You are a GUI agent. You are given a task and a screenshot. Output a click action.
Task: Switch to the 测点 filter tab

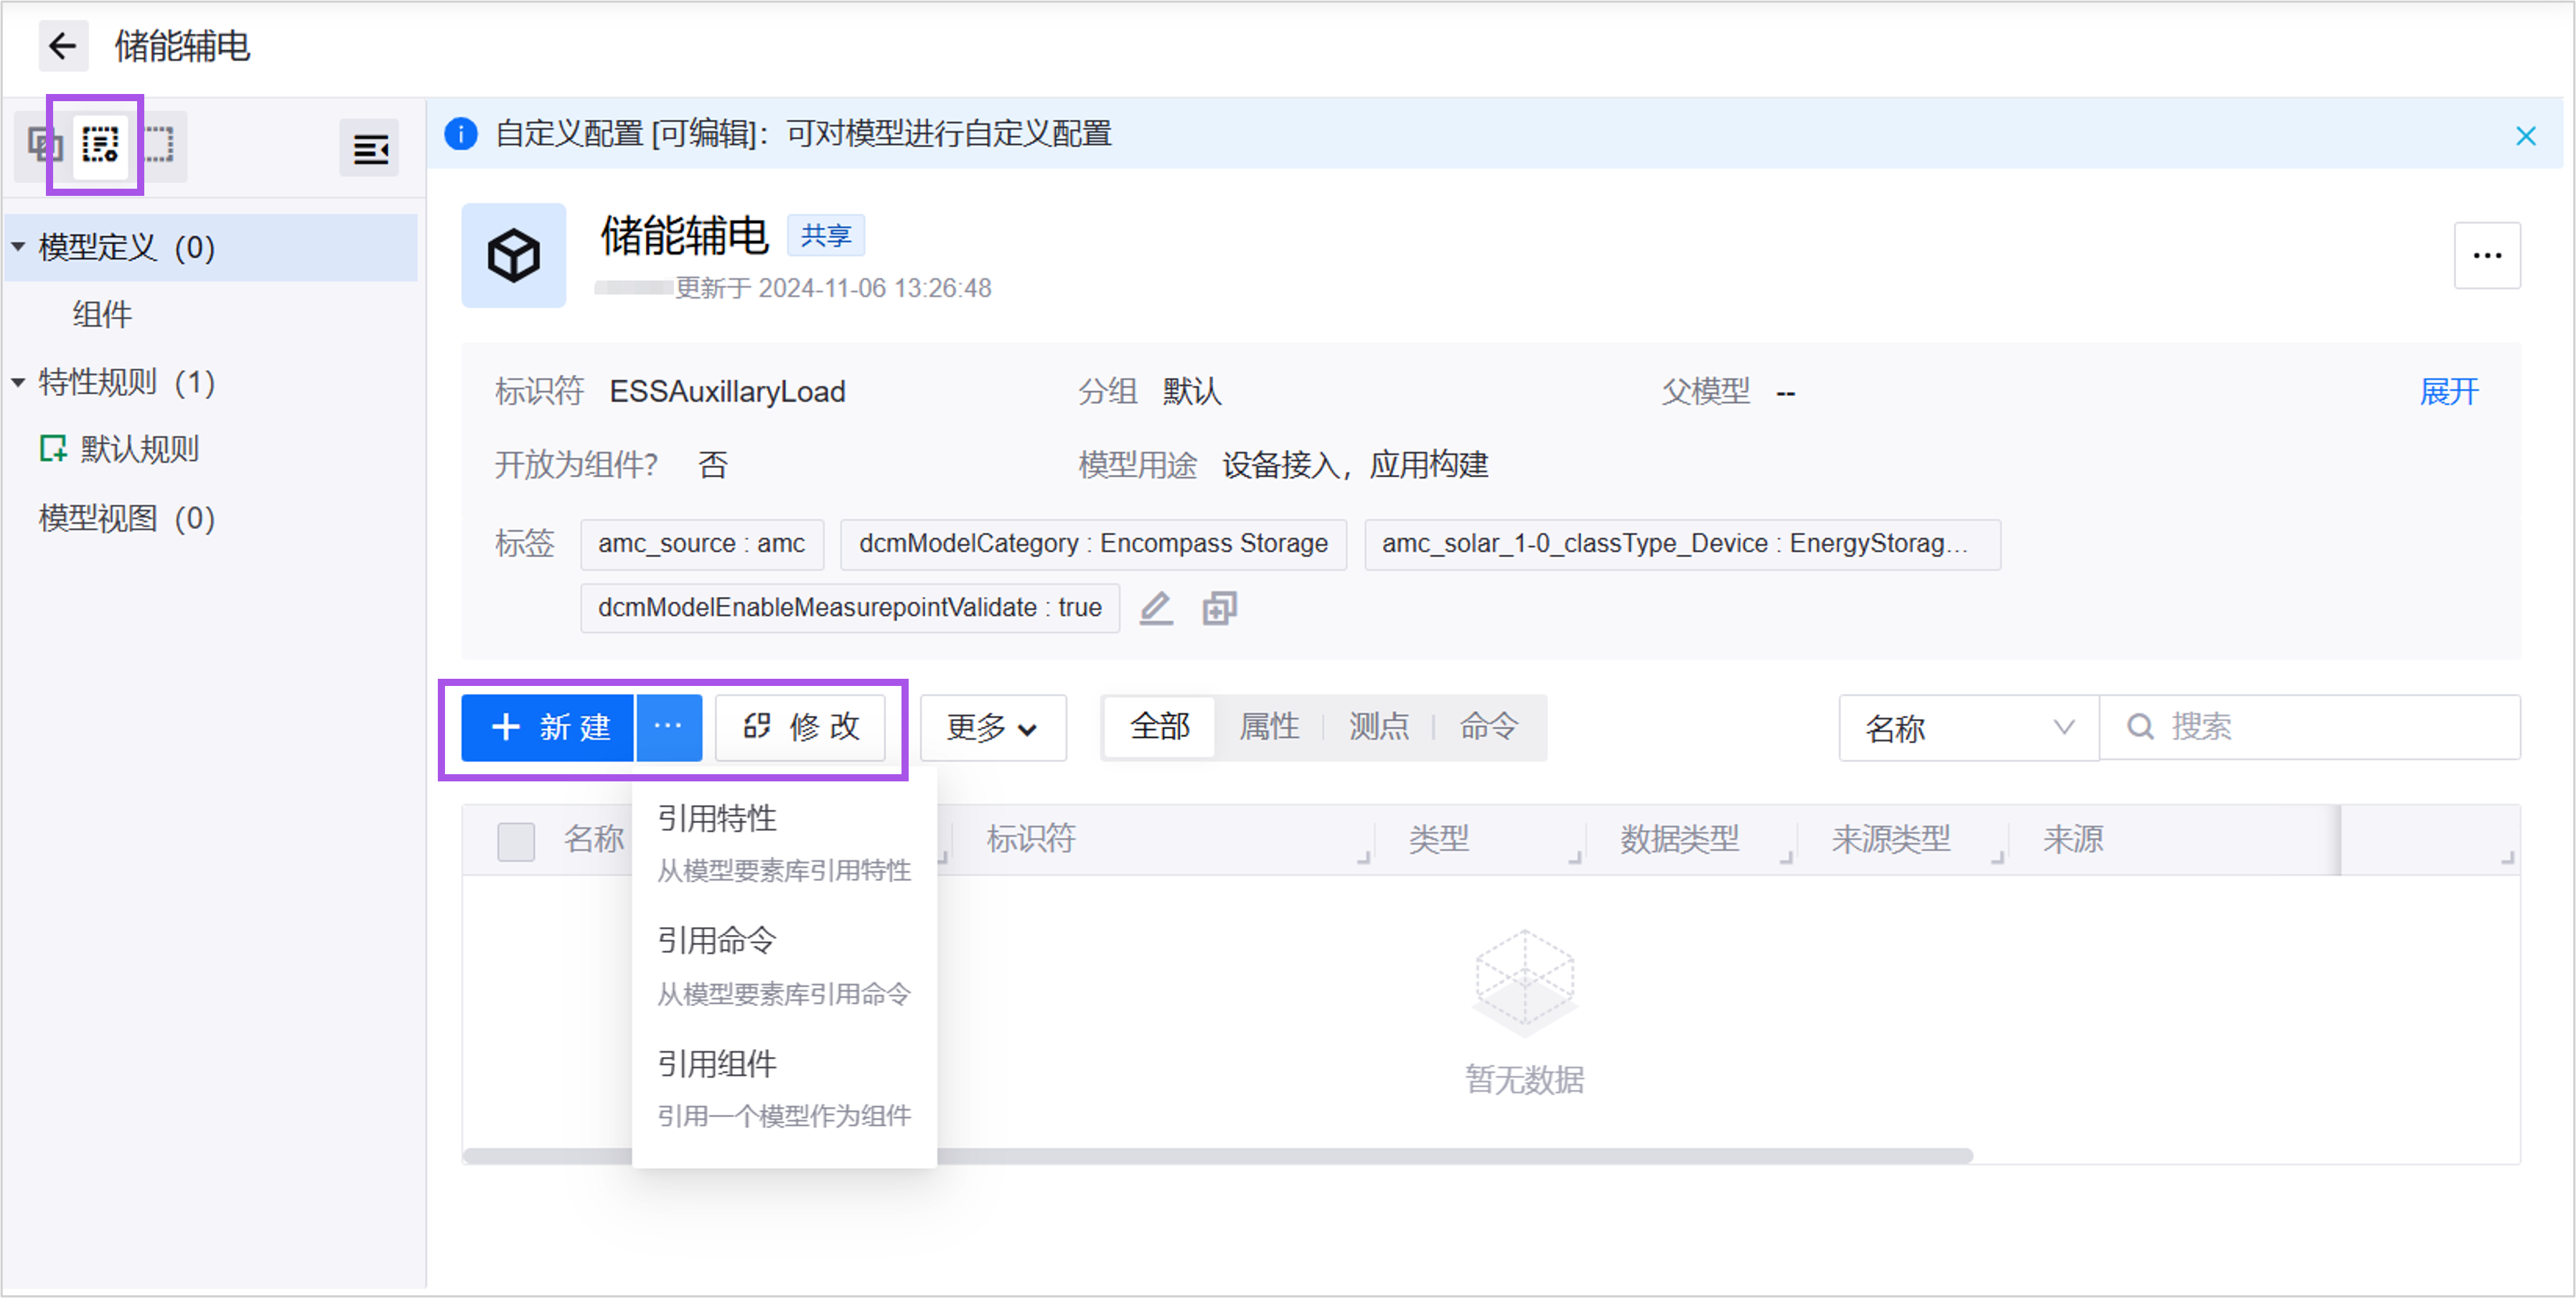(1379, 728)
